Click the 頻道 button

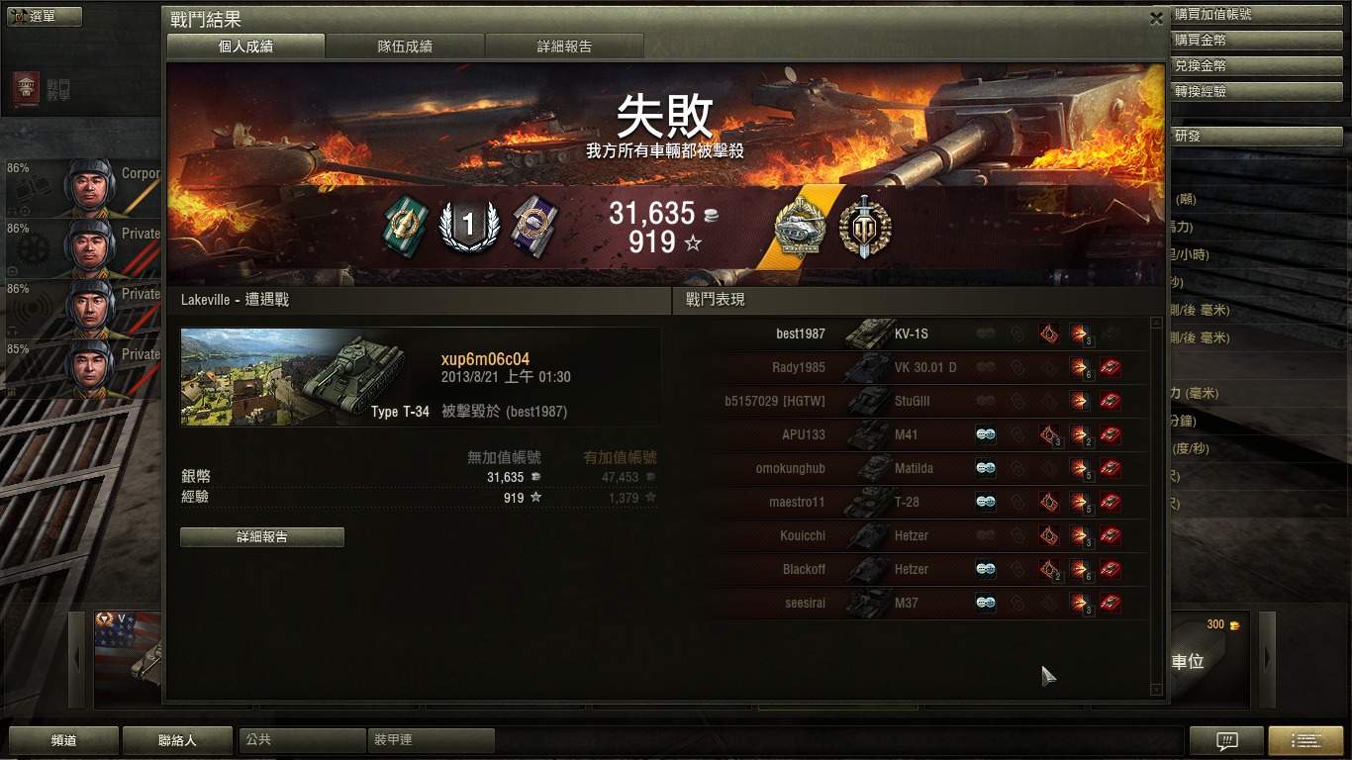pyautogui.click(x=64, y=740)
